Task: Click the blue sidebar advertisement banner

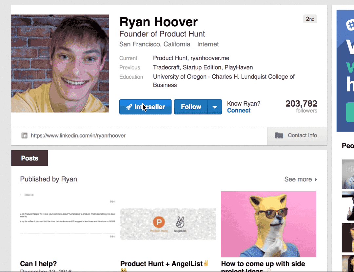Action: coord(345,71)
